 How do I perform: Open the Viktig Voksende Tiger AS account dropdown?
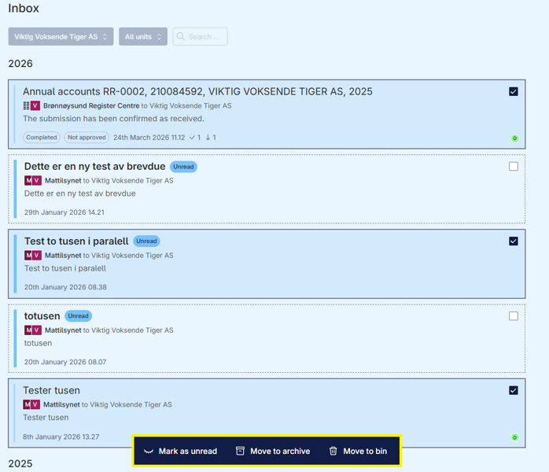click(x=61, y=36)
